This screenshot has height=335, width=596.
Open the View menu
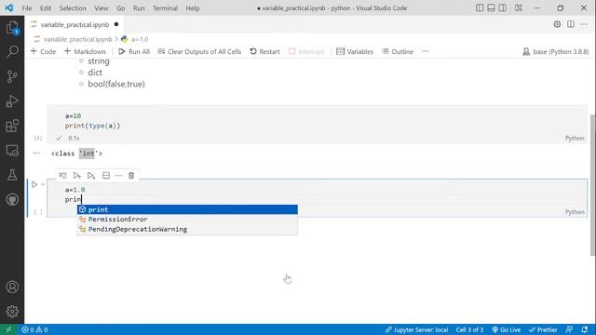click(102, 8)
